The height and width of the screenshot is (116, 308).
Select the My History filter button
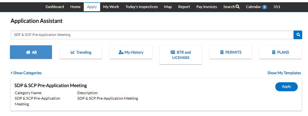[131, 52]
